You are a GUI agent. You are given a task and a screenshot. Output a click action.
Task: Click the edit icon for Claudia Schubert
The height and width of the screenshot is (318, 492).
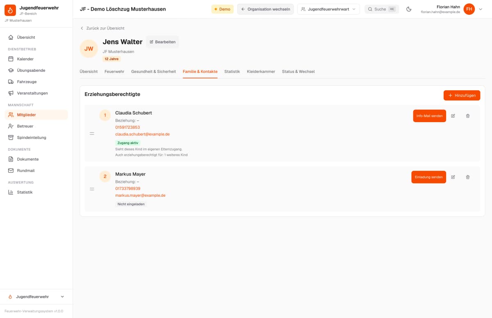tap(453, 116)
